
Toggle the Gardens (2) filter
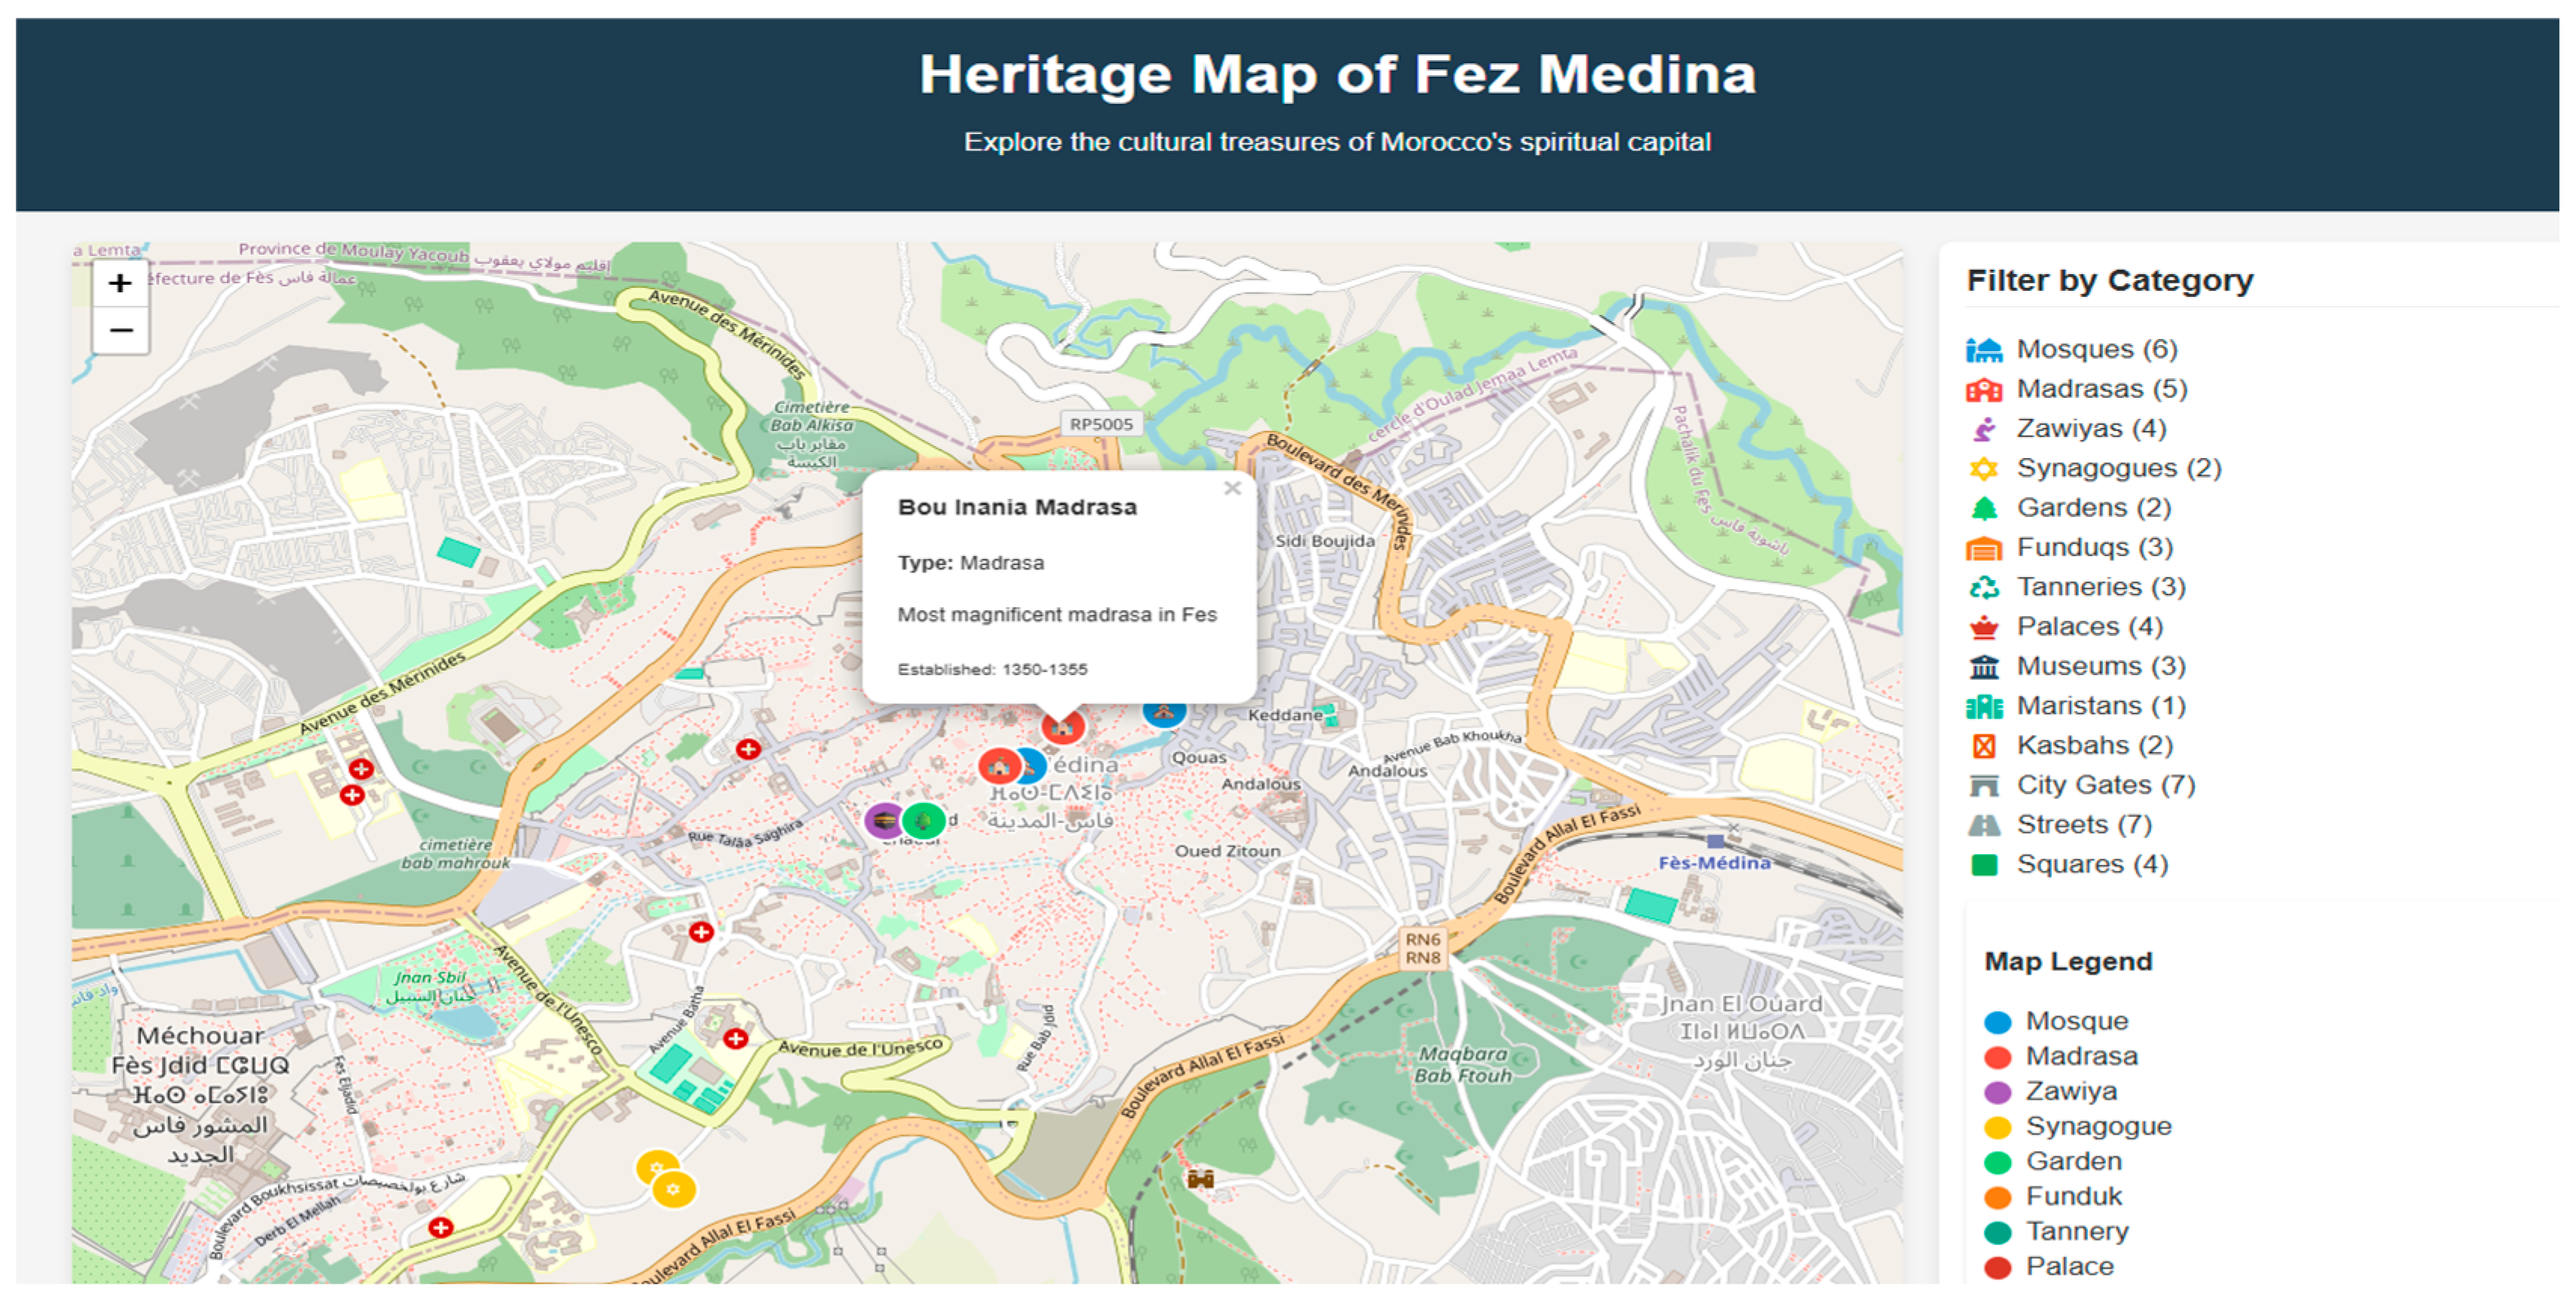[x=2093, y=508]
